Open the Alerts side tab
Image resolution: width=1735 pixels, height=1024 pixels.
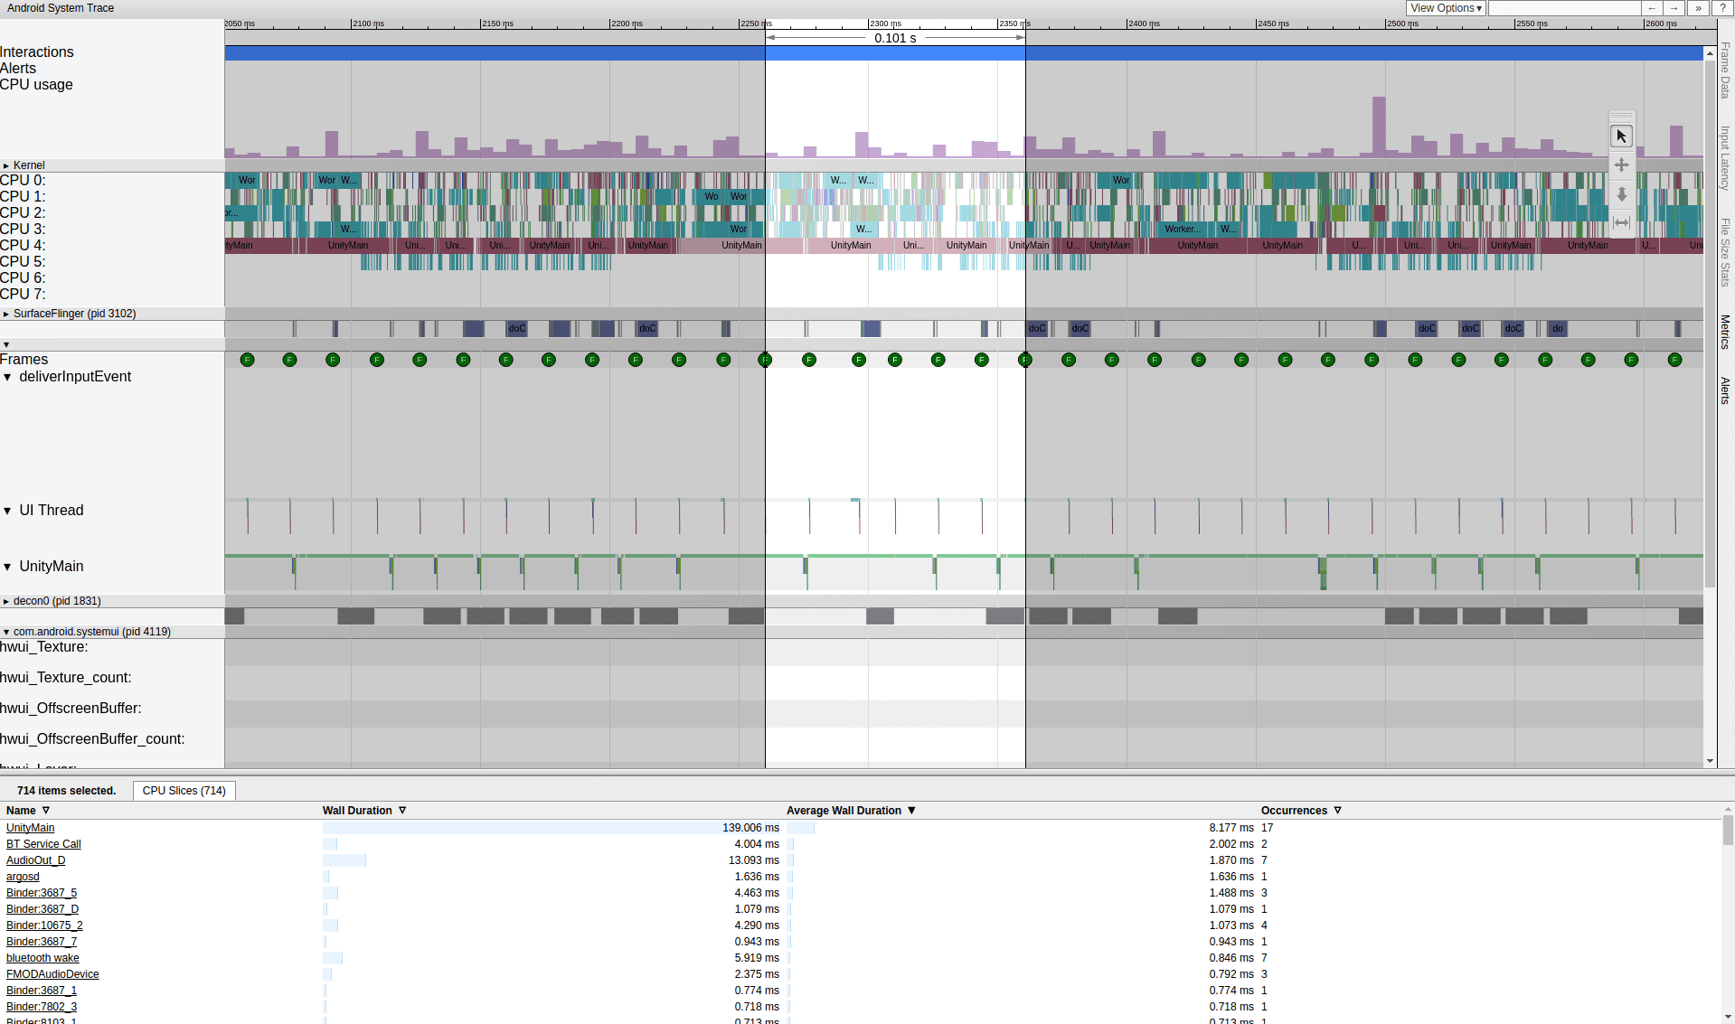(1725, 390)
